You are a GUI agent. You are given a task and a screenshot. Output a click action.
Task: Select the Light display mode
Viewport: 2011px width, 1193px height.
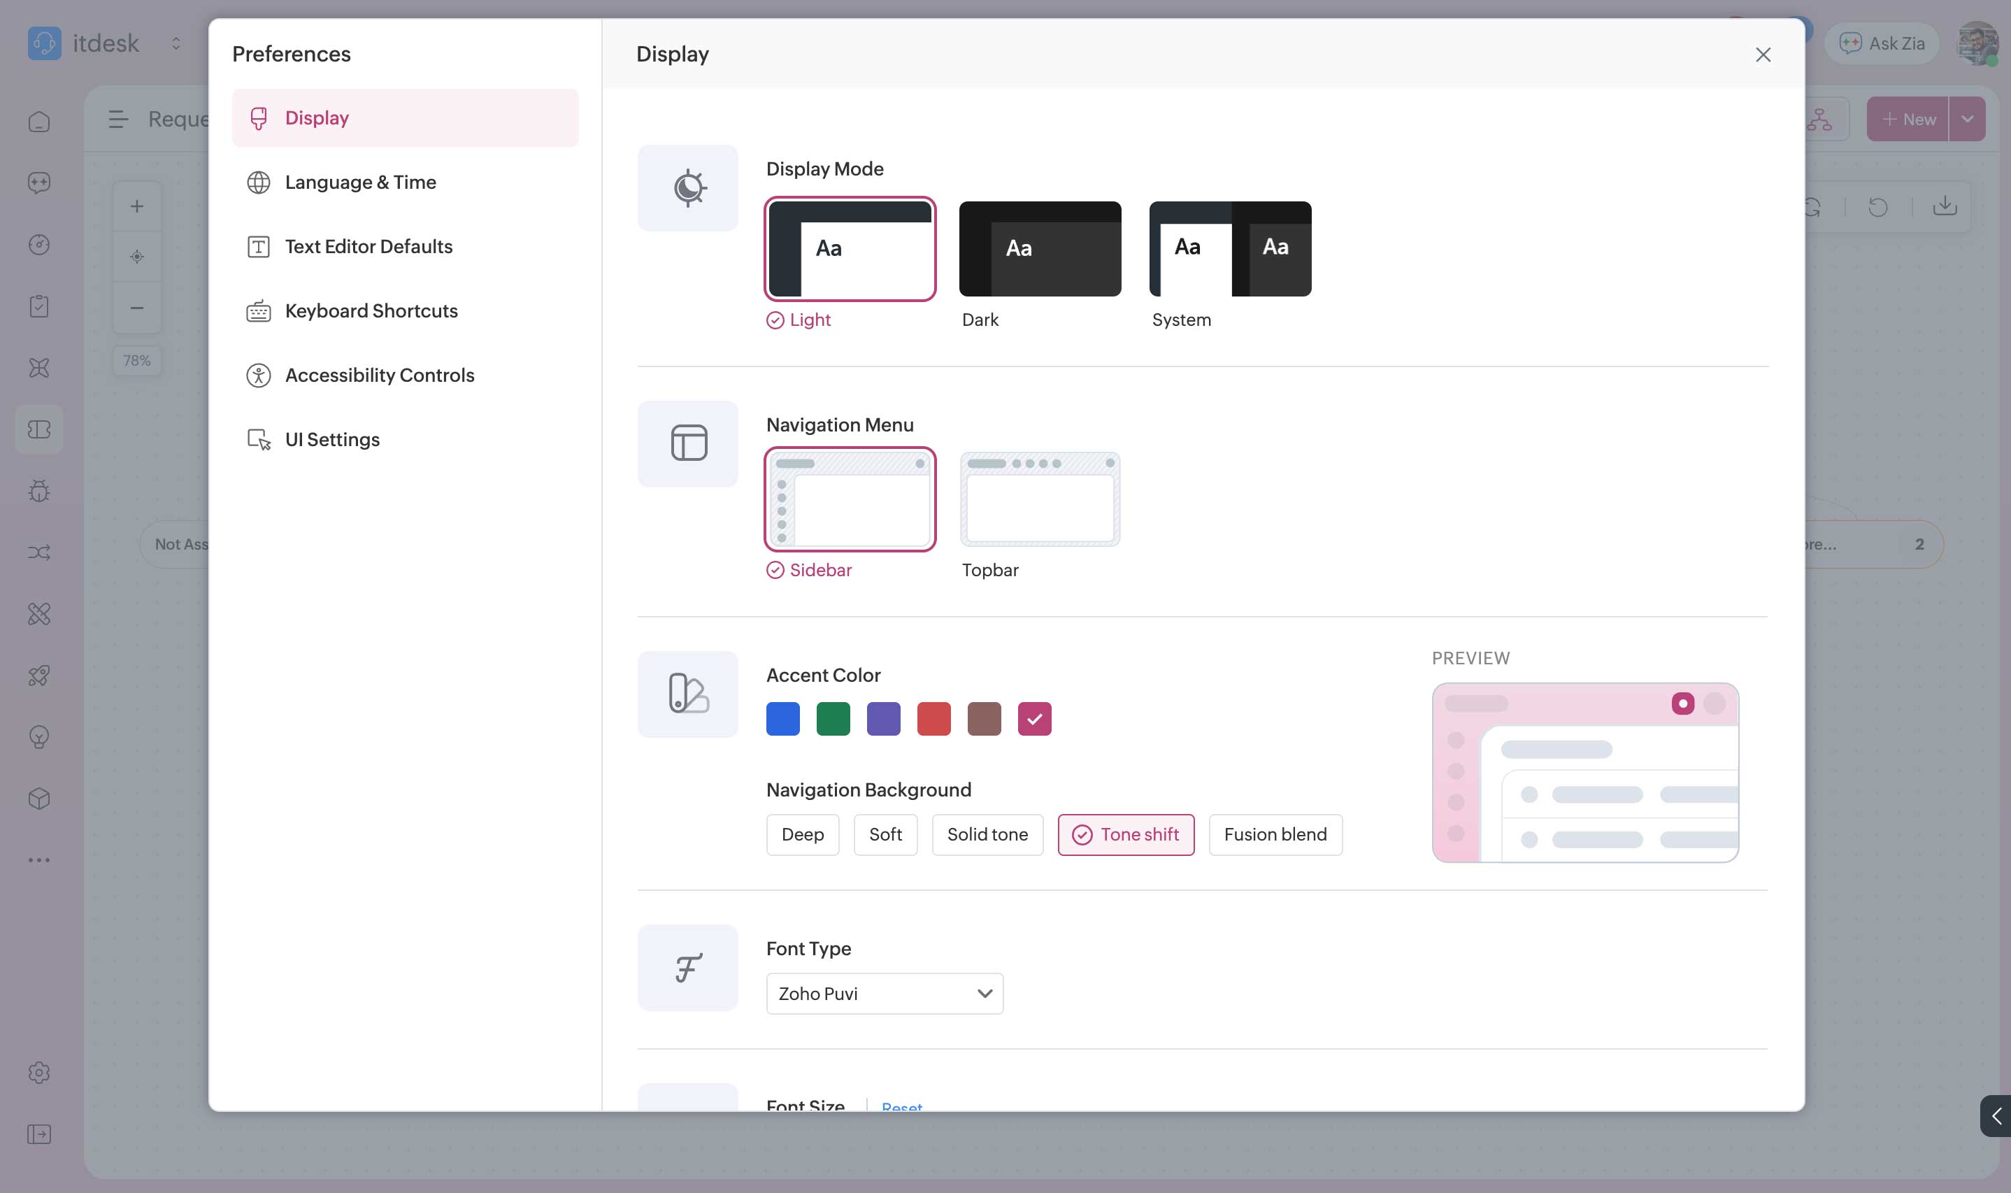(x=850, y=249)
